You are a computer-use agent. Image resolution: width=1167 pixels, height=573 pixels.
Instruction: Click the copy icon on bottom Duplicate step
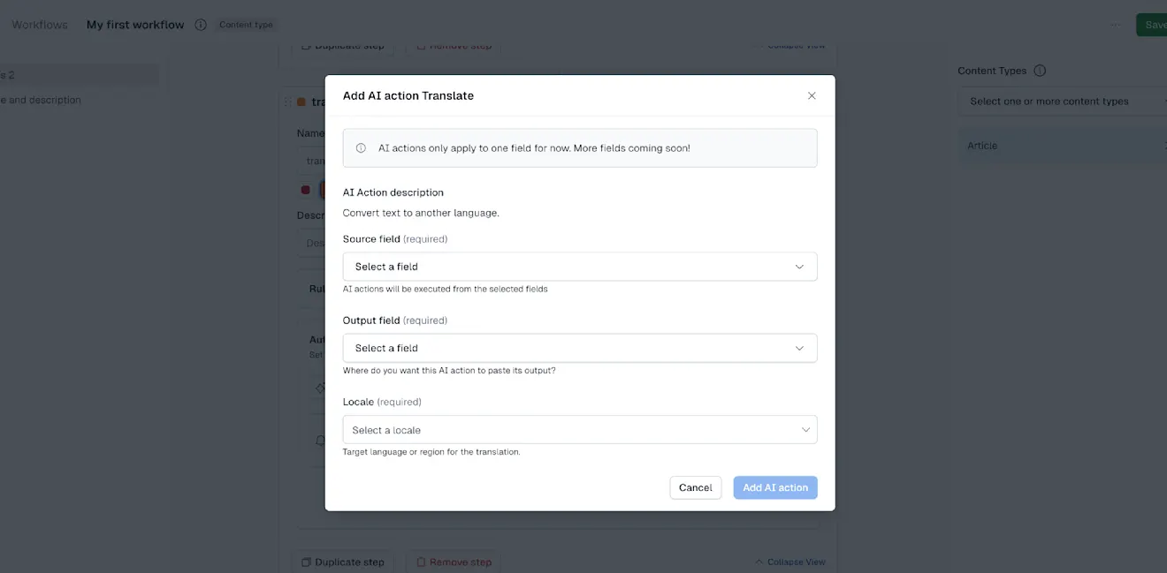tap(306, 562)
